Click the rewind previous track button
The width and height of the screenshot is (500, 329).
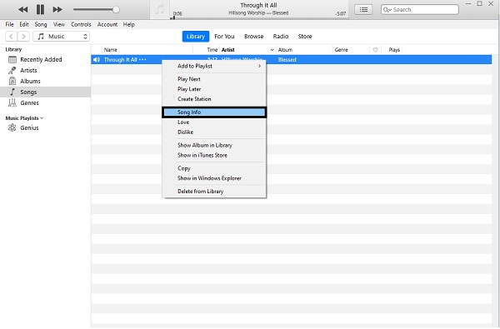23,9
